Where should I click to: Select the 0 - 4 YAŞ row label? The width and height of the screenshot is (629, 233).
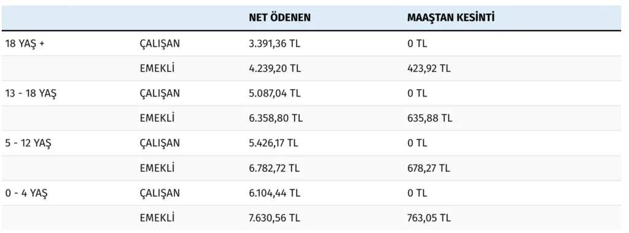26,193
